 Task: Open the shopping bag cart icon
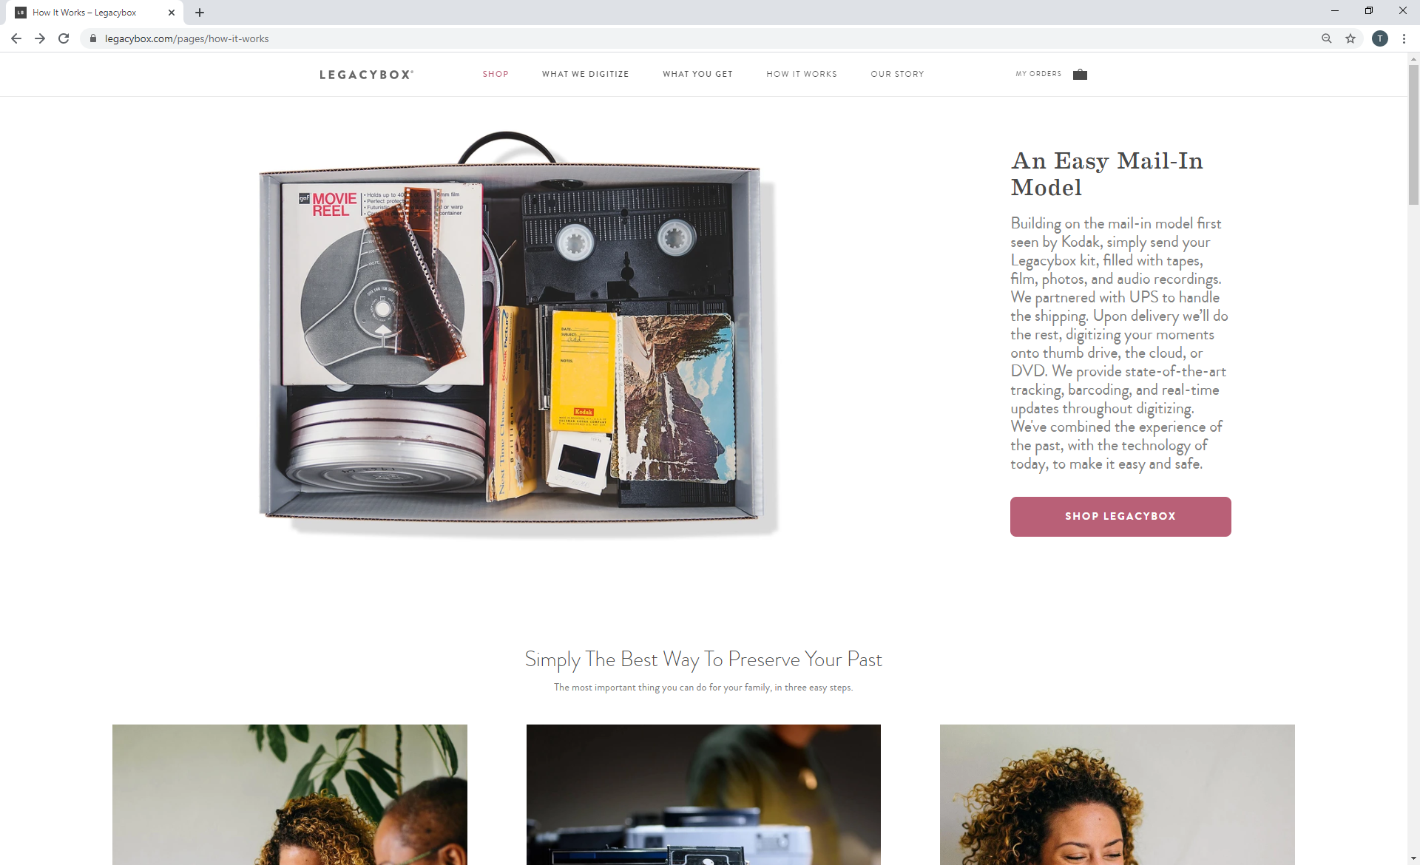coord(1080,74)
